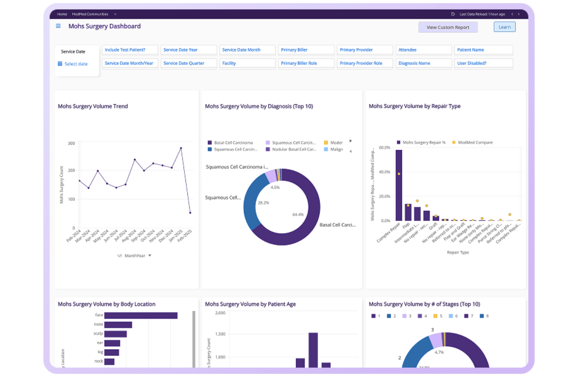566x377 pixels.
Task: Open the Include Test Patient? filter
Action: (x=130, y=50)
